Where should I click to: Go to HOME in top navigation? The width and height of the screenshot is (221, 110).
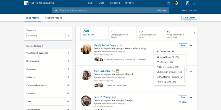point(90,3)
